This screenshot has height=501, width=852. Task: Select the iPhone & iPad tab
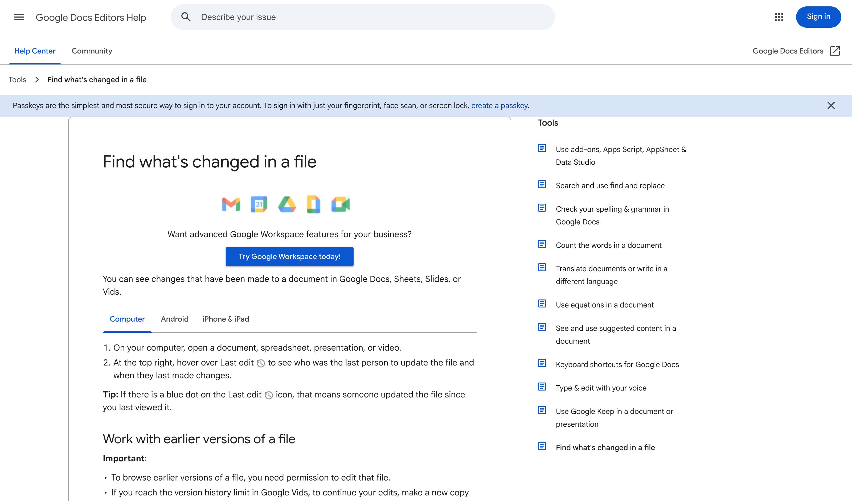point(226,319)
